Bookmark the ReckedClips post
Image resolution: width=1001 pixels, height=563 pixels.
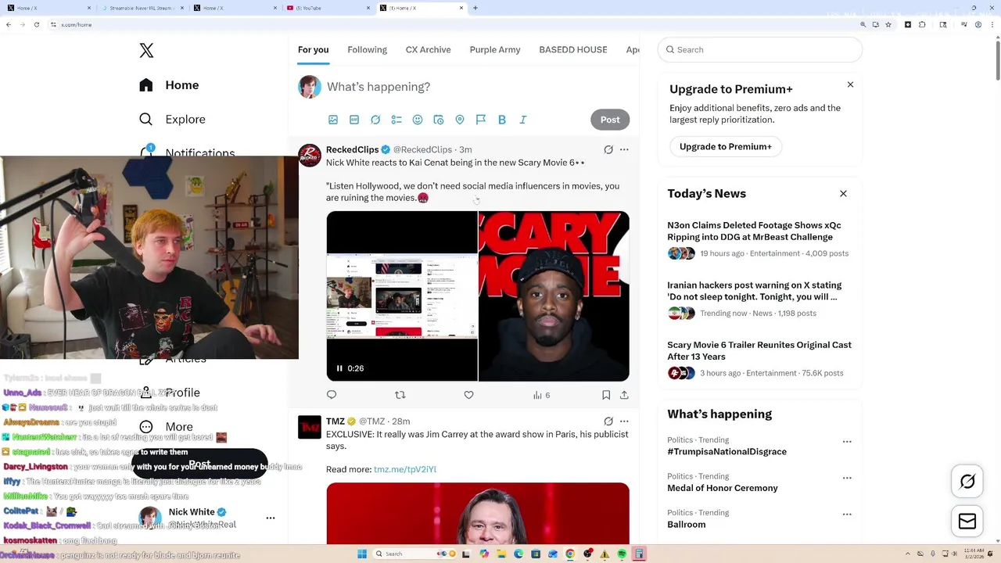pos(606,395)
